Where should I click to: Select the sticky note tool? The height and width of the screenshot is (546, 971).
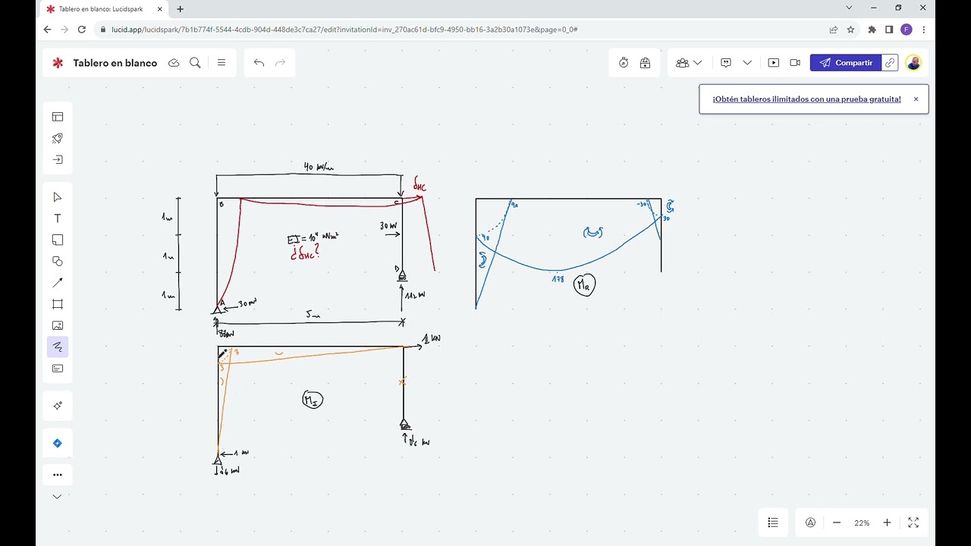pyautogui.click(x=58, y=240)
